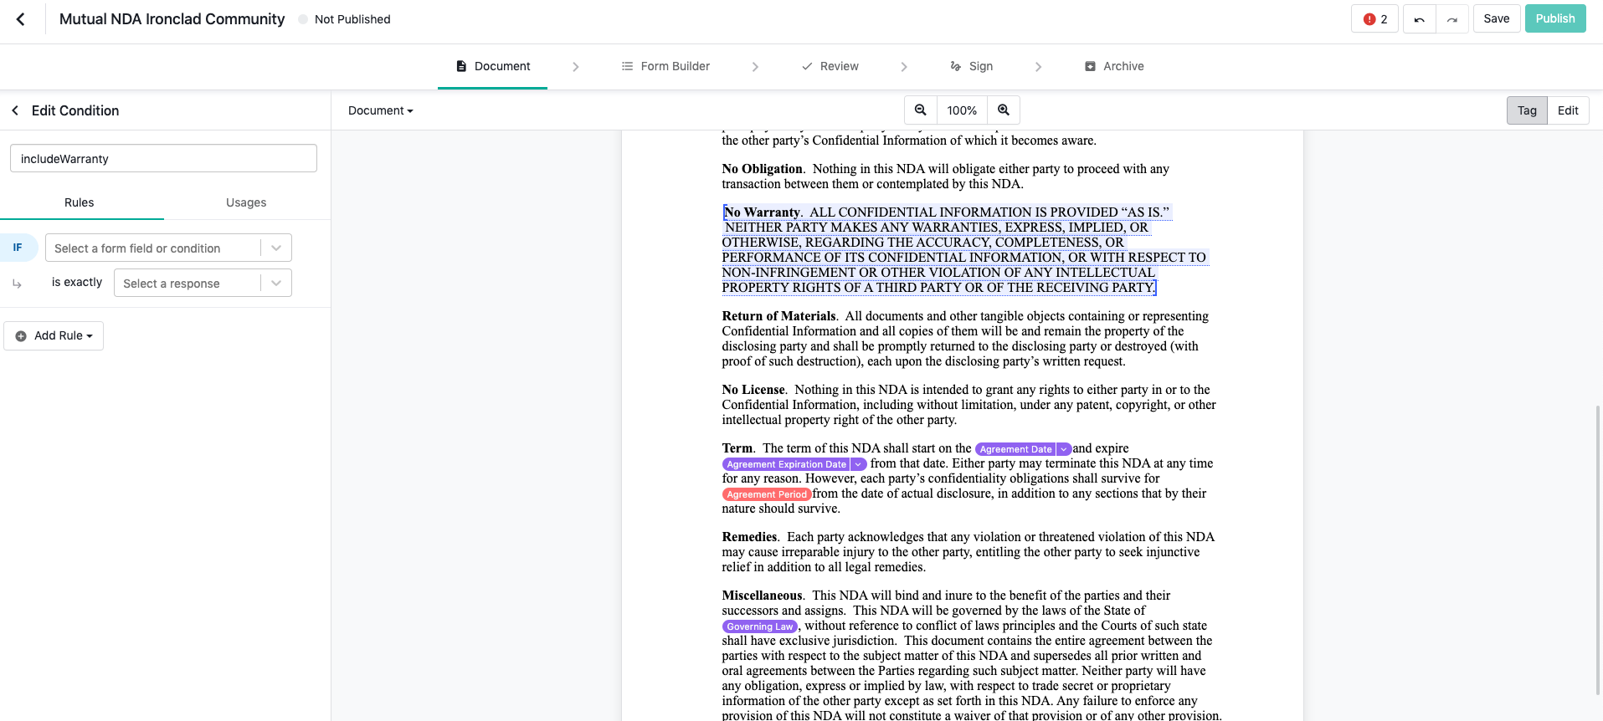The width and height of the screenshot is (1603, 721).
Task: Open the Archive step tab
Action: point(1114,66)
